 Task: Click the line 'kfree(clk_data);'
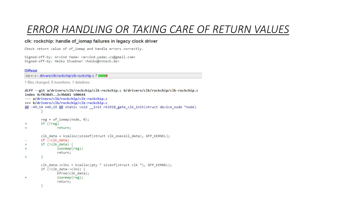tap(73, 173)
